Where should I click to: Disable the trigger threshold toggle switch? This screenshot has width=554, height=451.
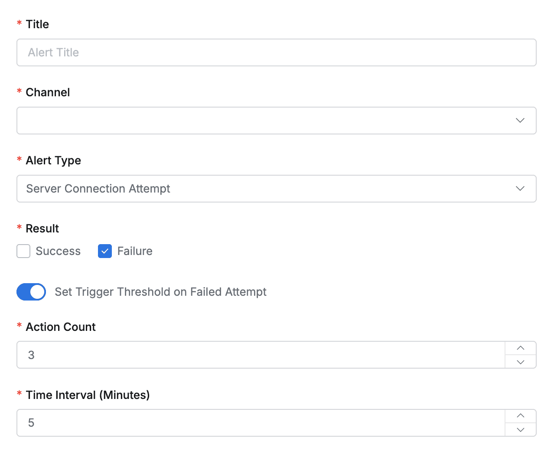31,292
